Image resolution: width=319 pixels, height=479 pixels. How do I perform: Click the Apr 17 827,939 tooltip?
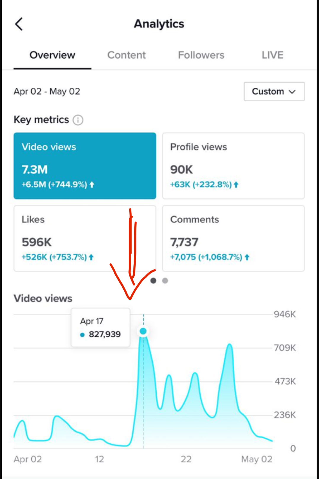[x=101, y=328]
